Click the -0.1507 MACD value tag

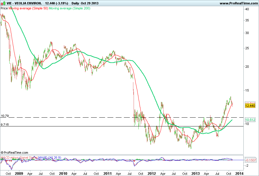coord(250,160)
